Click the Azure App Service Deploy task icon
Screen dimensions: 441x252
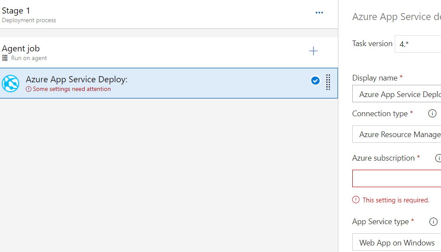tap(10, 83)
